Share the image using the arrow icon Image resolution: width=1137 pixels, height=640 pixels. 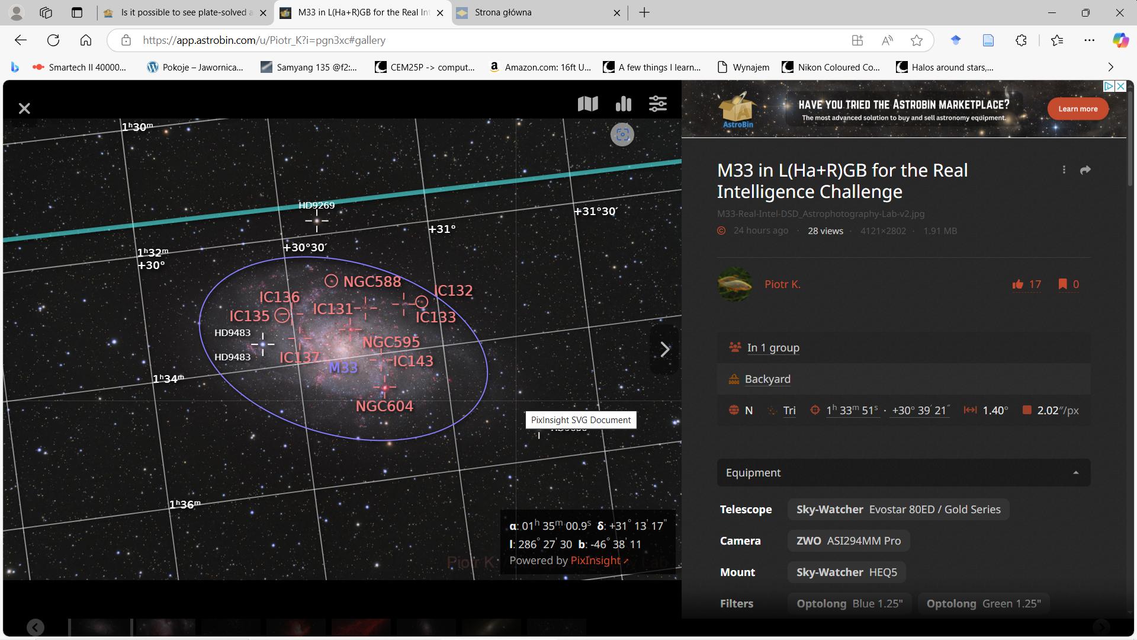coord(1085,170)
